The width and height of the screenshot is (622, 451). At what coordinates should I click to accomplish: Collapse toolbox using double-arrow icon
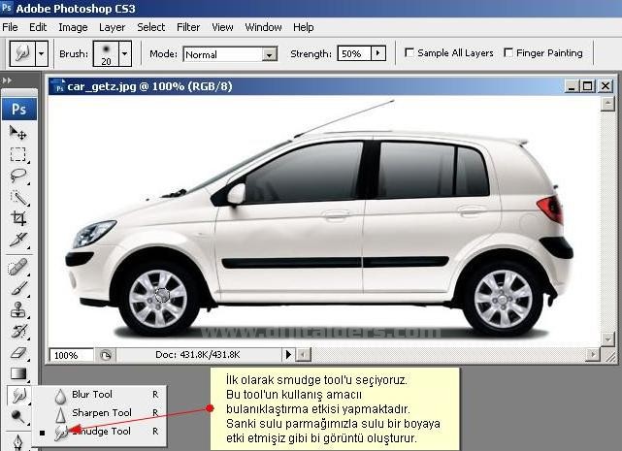pos(7,81)
